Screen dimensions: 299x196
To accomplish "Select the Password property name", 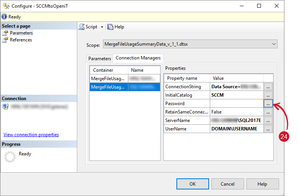I will pos(187,104).
